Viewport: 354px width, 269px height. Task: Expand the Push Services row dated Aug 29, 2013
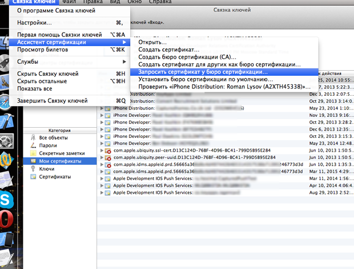click(102, 193)
